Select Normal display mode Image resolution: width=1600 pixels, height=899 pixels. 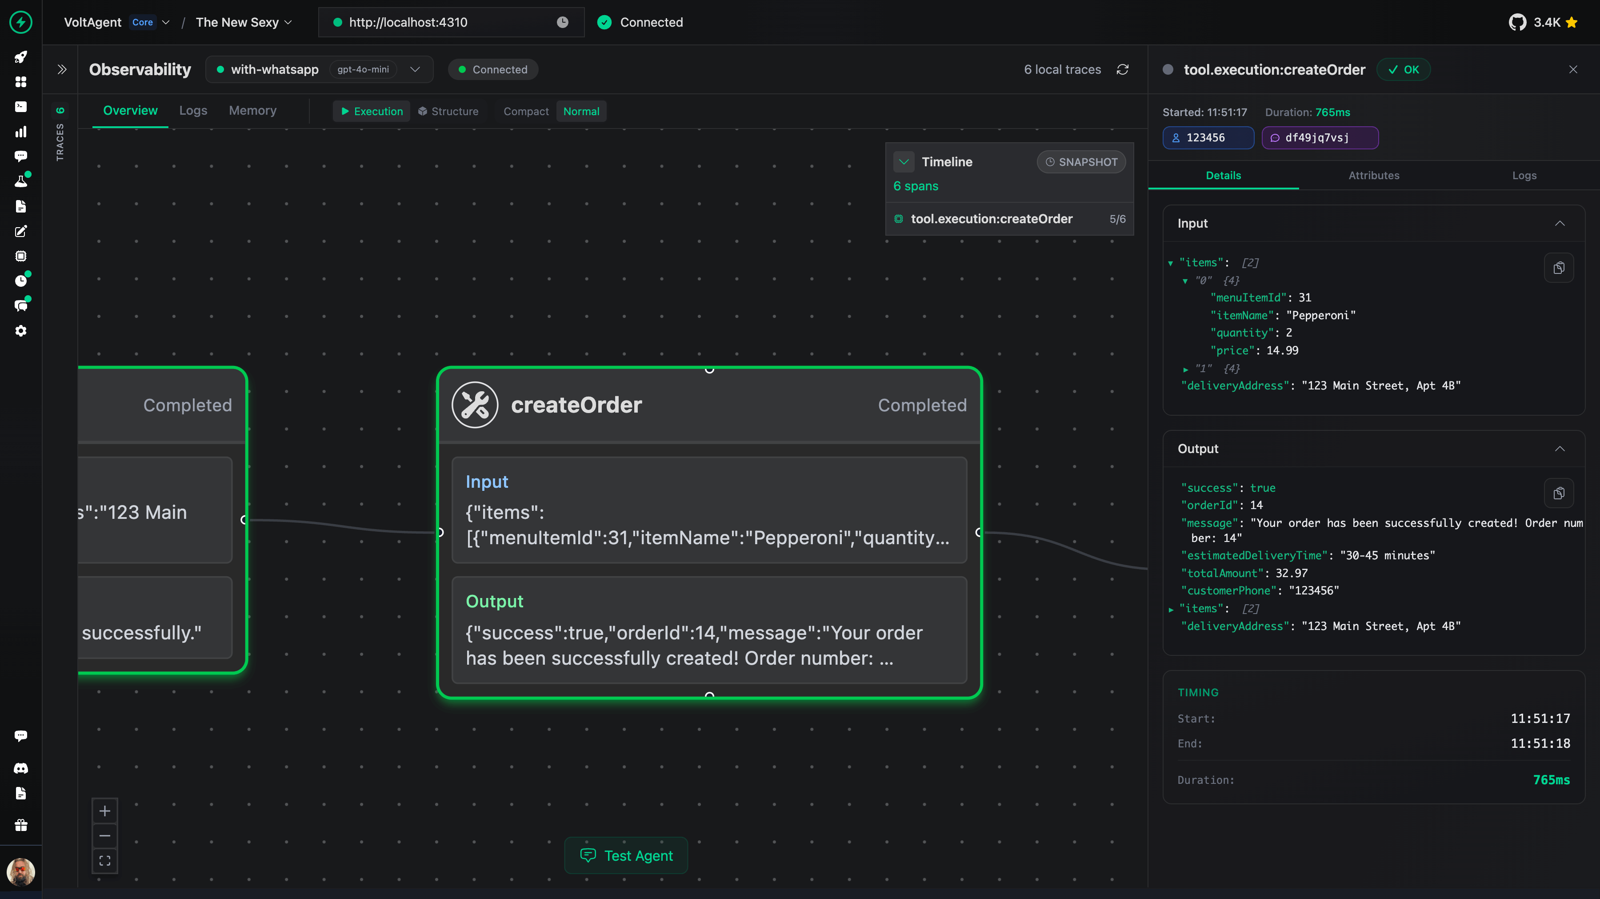point(581,111)
